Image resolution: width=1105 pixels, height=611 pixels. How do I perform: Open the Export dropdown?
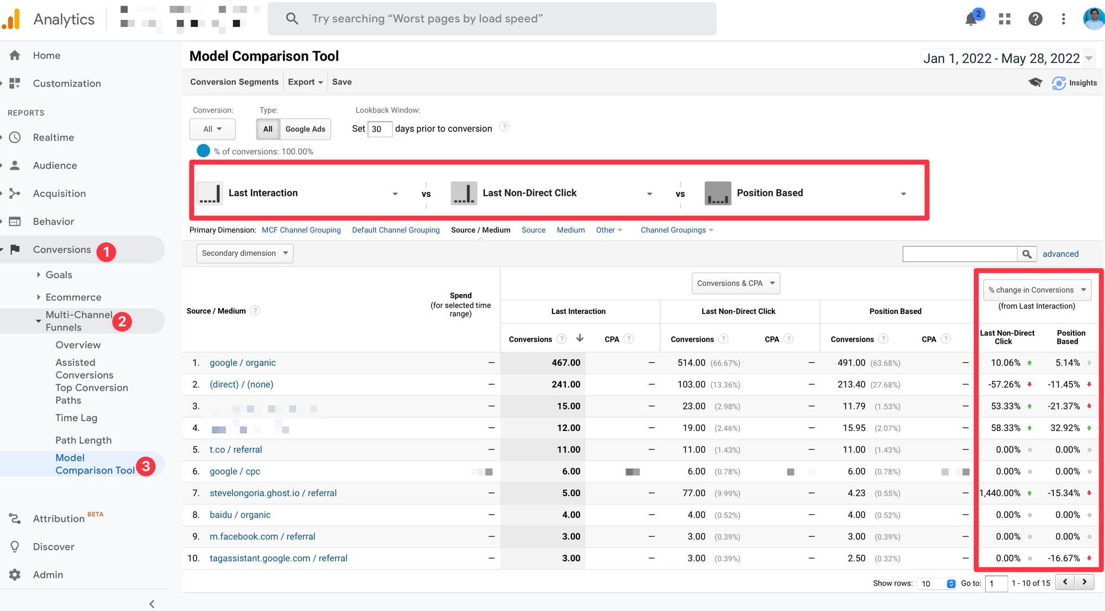coord(306,82)
